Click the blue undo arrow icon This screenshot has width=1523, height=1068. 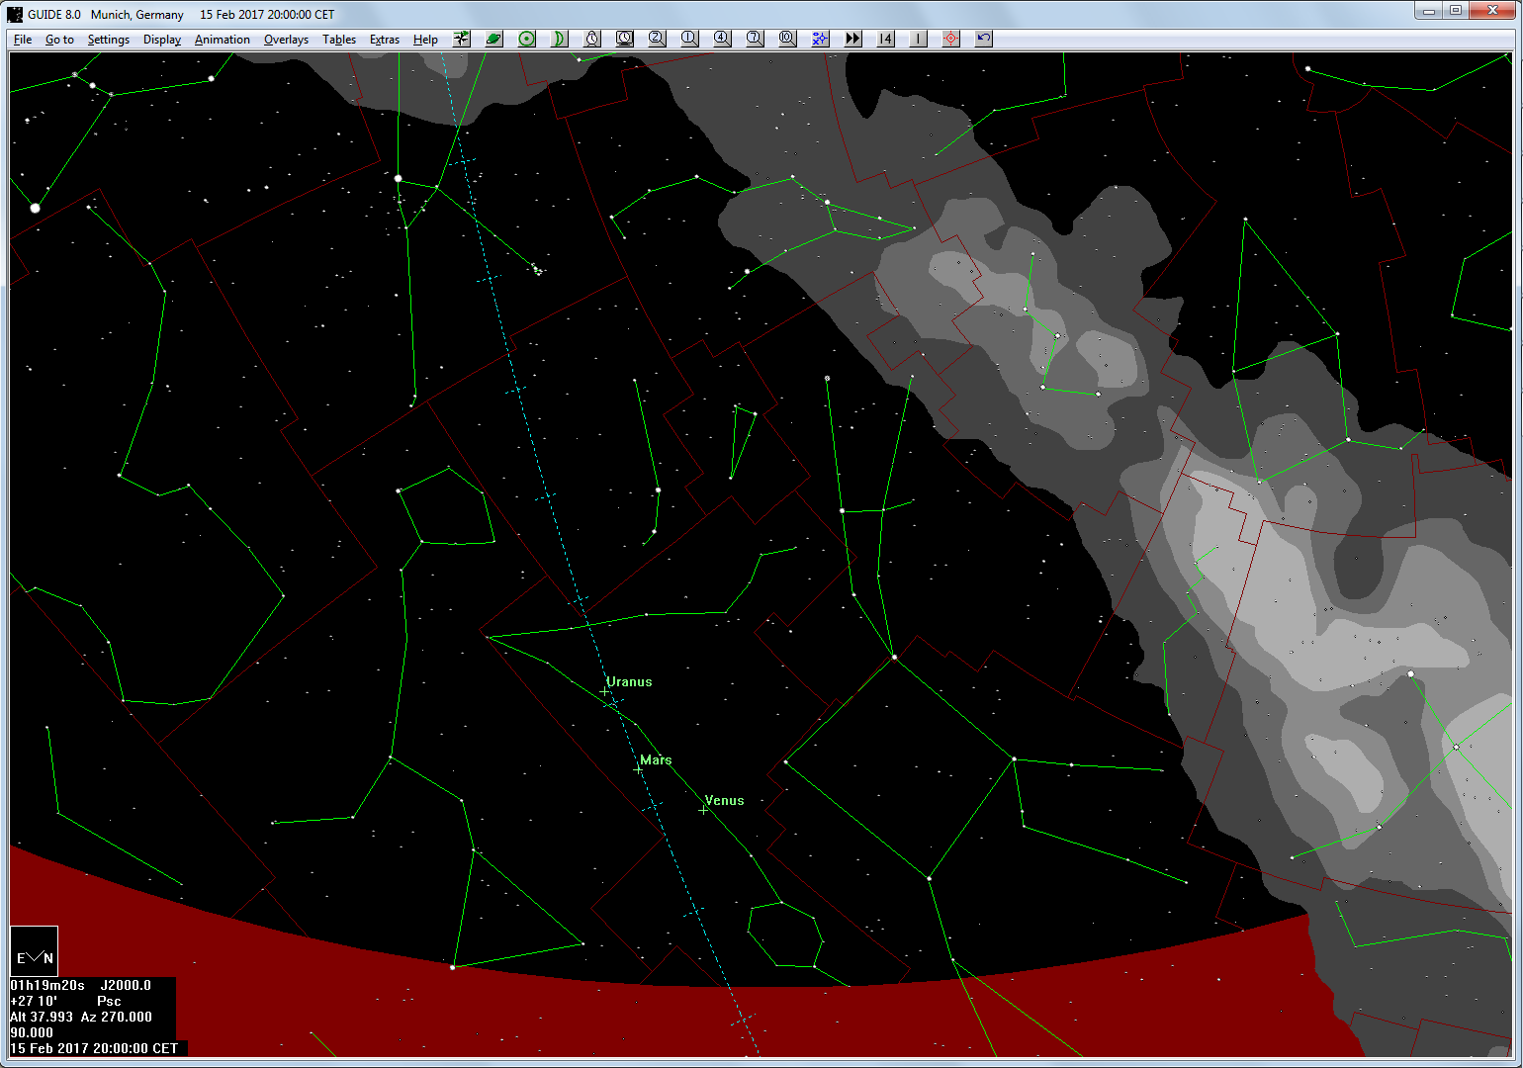click(x=984, y=39)
